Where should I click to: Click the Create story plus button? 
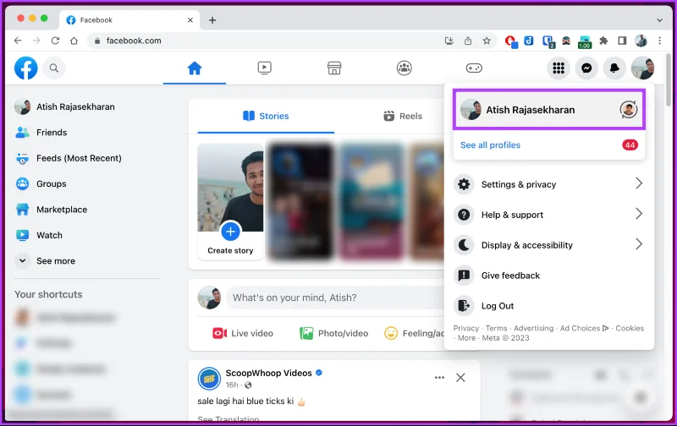tap(230, 232)
